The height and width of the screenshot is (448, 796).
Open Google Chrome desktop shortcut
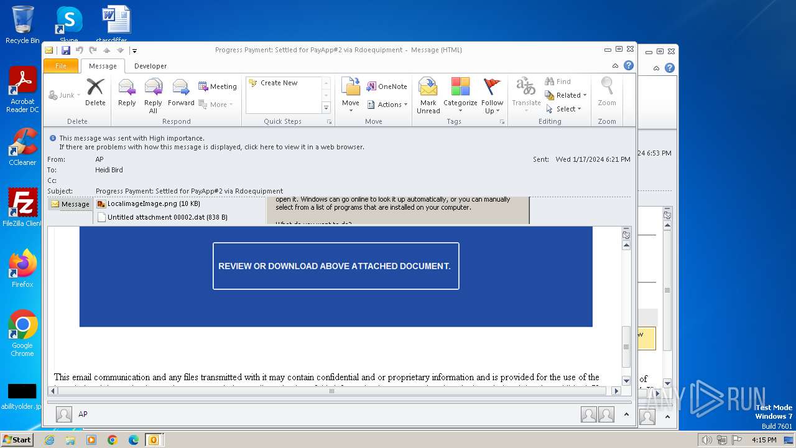coord(22,334)
